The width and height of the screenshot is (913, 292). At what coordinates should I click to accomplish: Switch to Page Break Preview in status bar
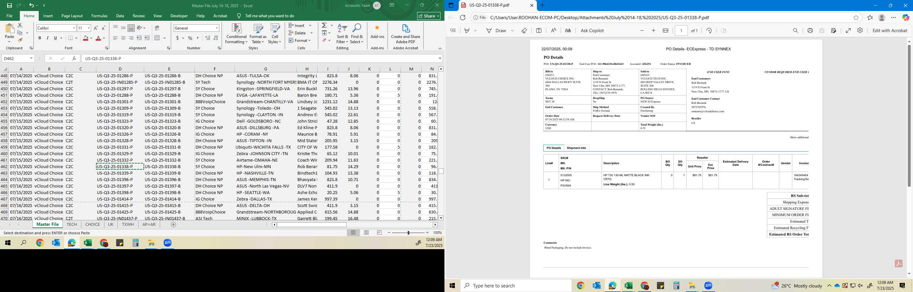coord(379,233)
